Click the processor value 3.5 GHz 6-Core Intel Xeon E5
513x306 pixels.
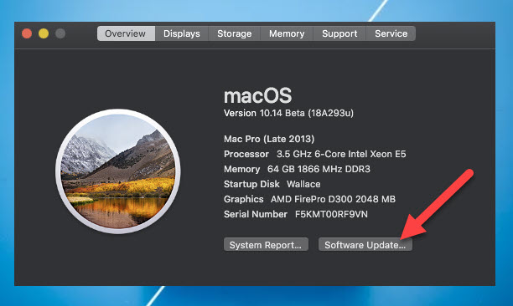pos(341,155)
